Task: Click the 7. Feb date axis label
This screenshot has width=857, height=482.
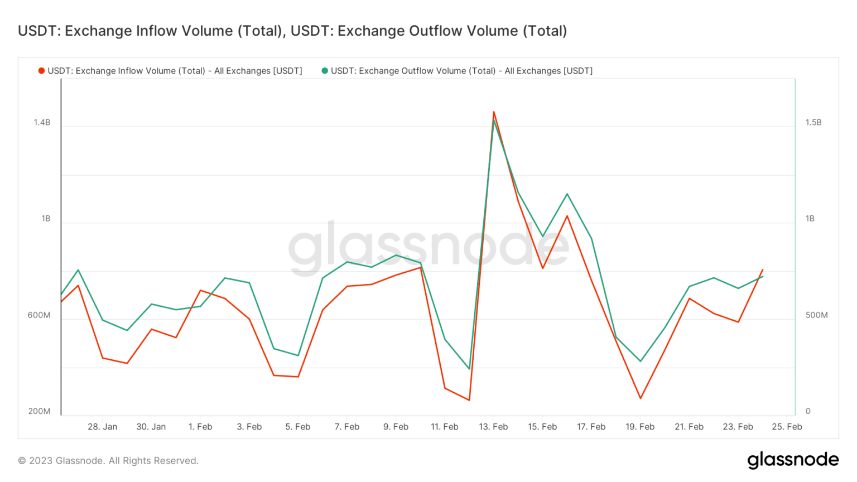Action: pos(347,427)
